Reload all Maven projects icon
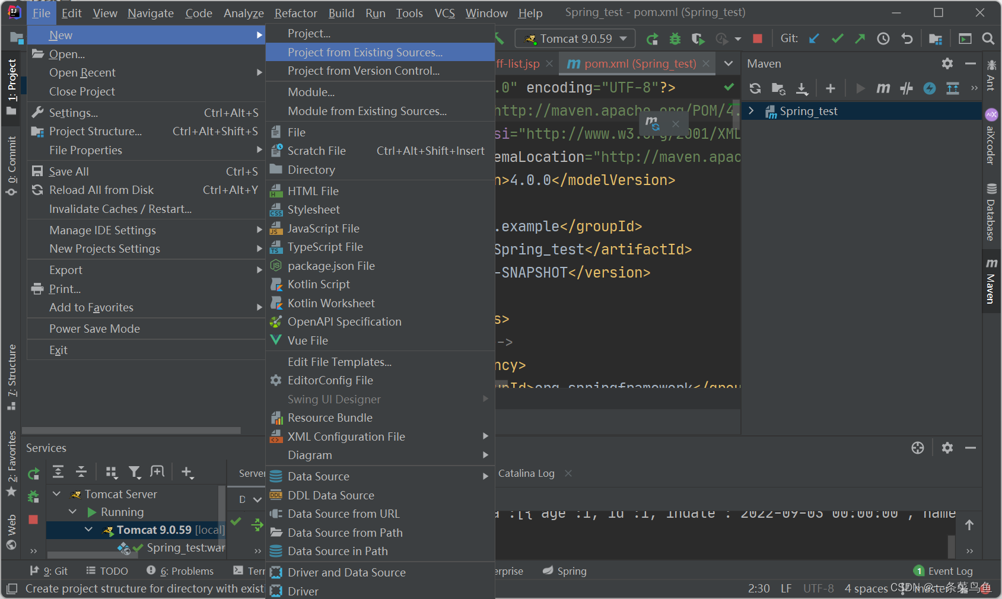This screenshot has height=599, width=1002. pyautogui.click(x=755, y=88)
